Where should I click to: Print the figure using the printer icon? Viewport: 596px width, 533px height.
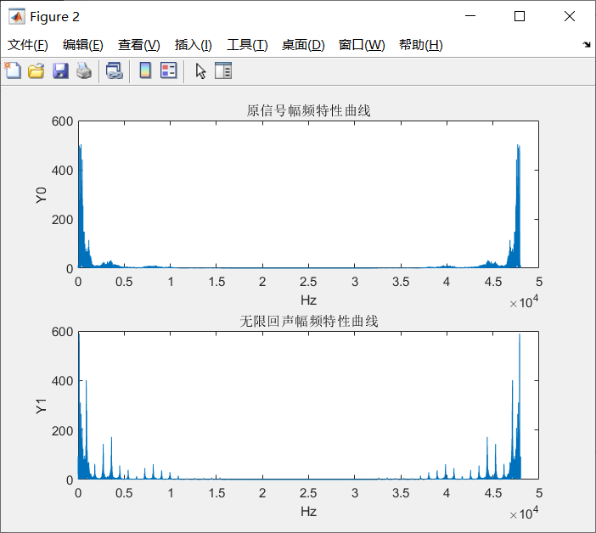click(83, 71)
